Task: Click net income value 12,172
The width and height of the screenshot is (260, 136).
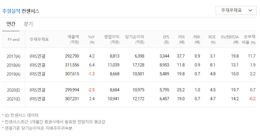Action: (x=138, y=99)
